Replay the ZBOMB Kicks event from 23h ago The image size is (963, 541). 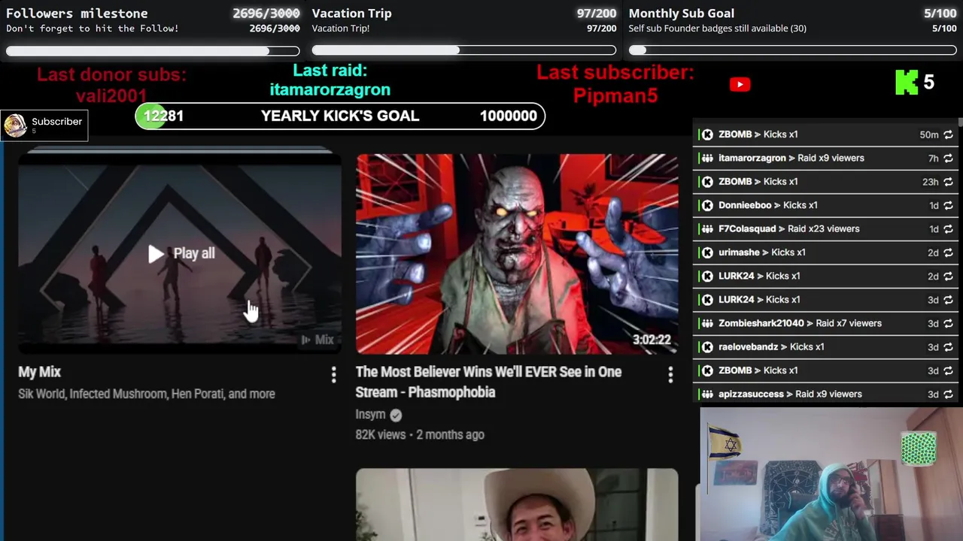[948, 182]
